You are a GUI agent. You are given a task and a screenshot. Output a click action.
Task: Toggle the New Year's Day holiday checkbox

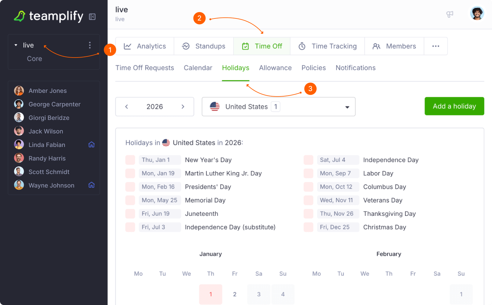[130, 160]
